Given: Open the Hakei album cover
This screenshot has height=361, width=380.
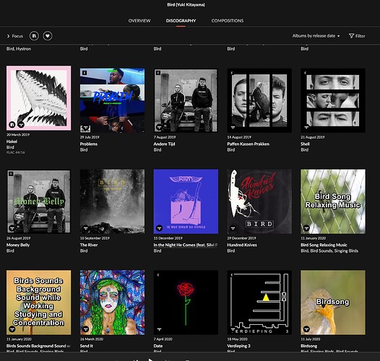Looking at the screenshot, I should (x=39, y=98).
